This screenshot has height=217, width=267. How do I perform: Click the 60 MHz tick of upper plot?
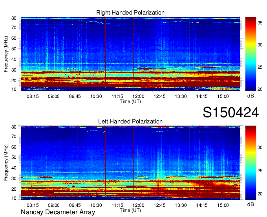[14, 38]
